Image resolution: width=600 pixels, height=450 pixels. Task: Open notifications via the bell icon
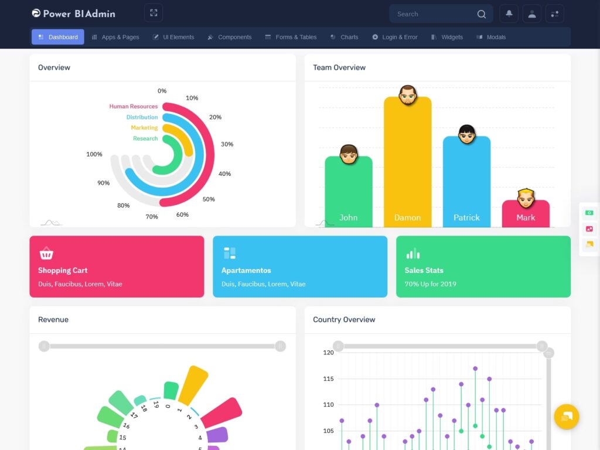[x=509, y=13]
